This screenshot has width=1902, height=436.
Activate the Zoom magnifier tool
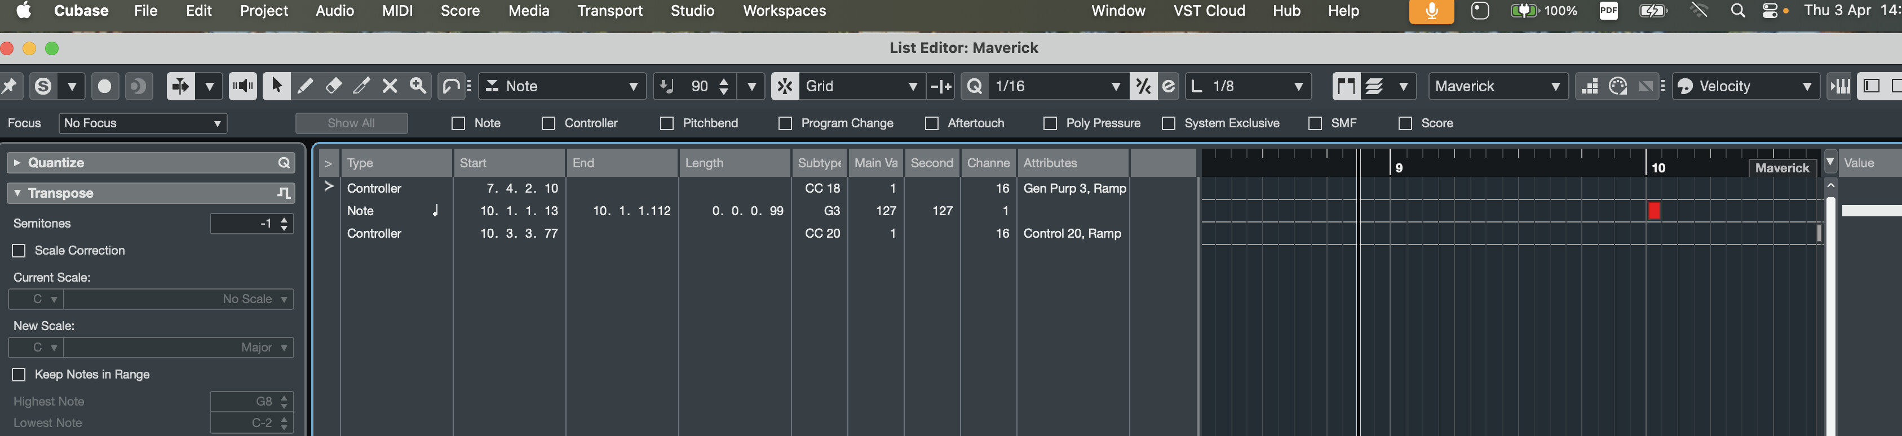tap(418, 86)
